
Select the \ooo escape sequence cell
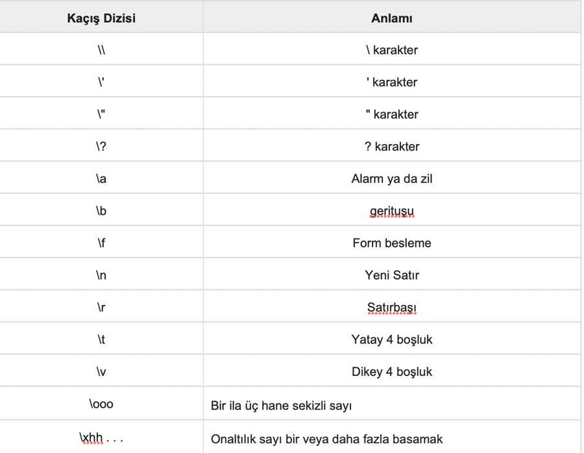click(101, 404)
